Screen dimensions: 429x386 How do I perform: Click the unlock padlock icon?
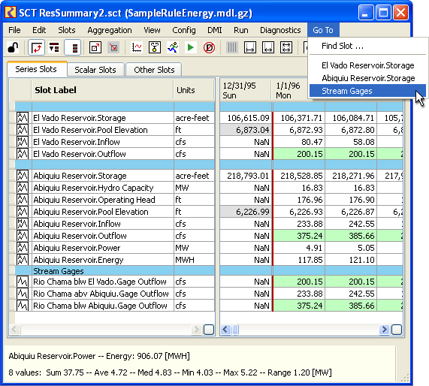13,48
